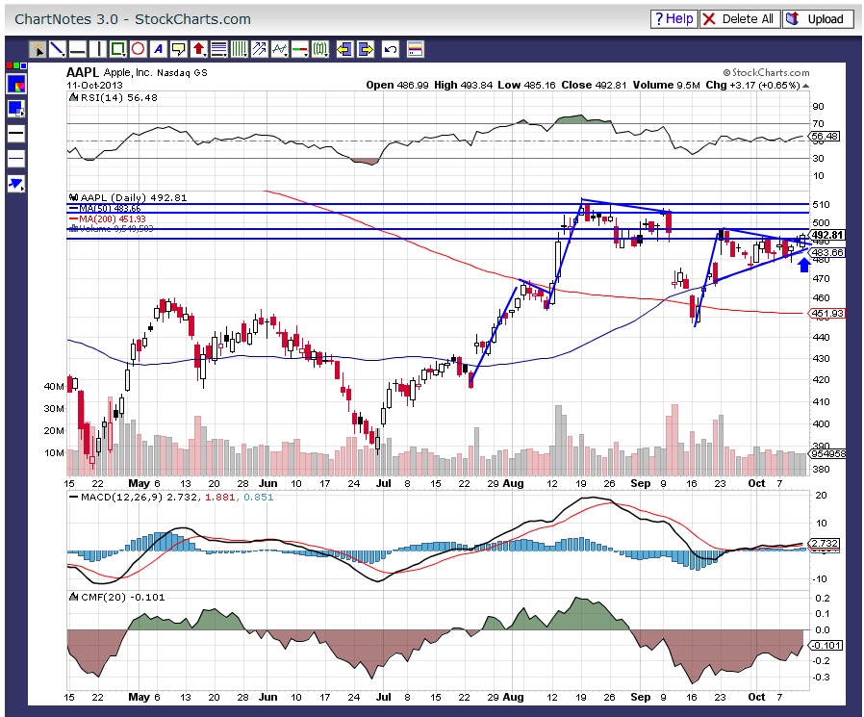Choose the diagonal trend line tool
864x717 pixels.
coord(58,50)
